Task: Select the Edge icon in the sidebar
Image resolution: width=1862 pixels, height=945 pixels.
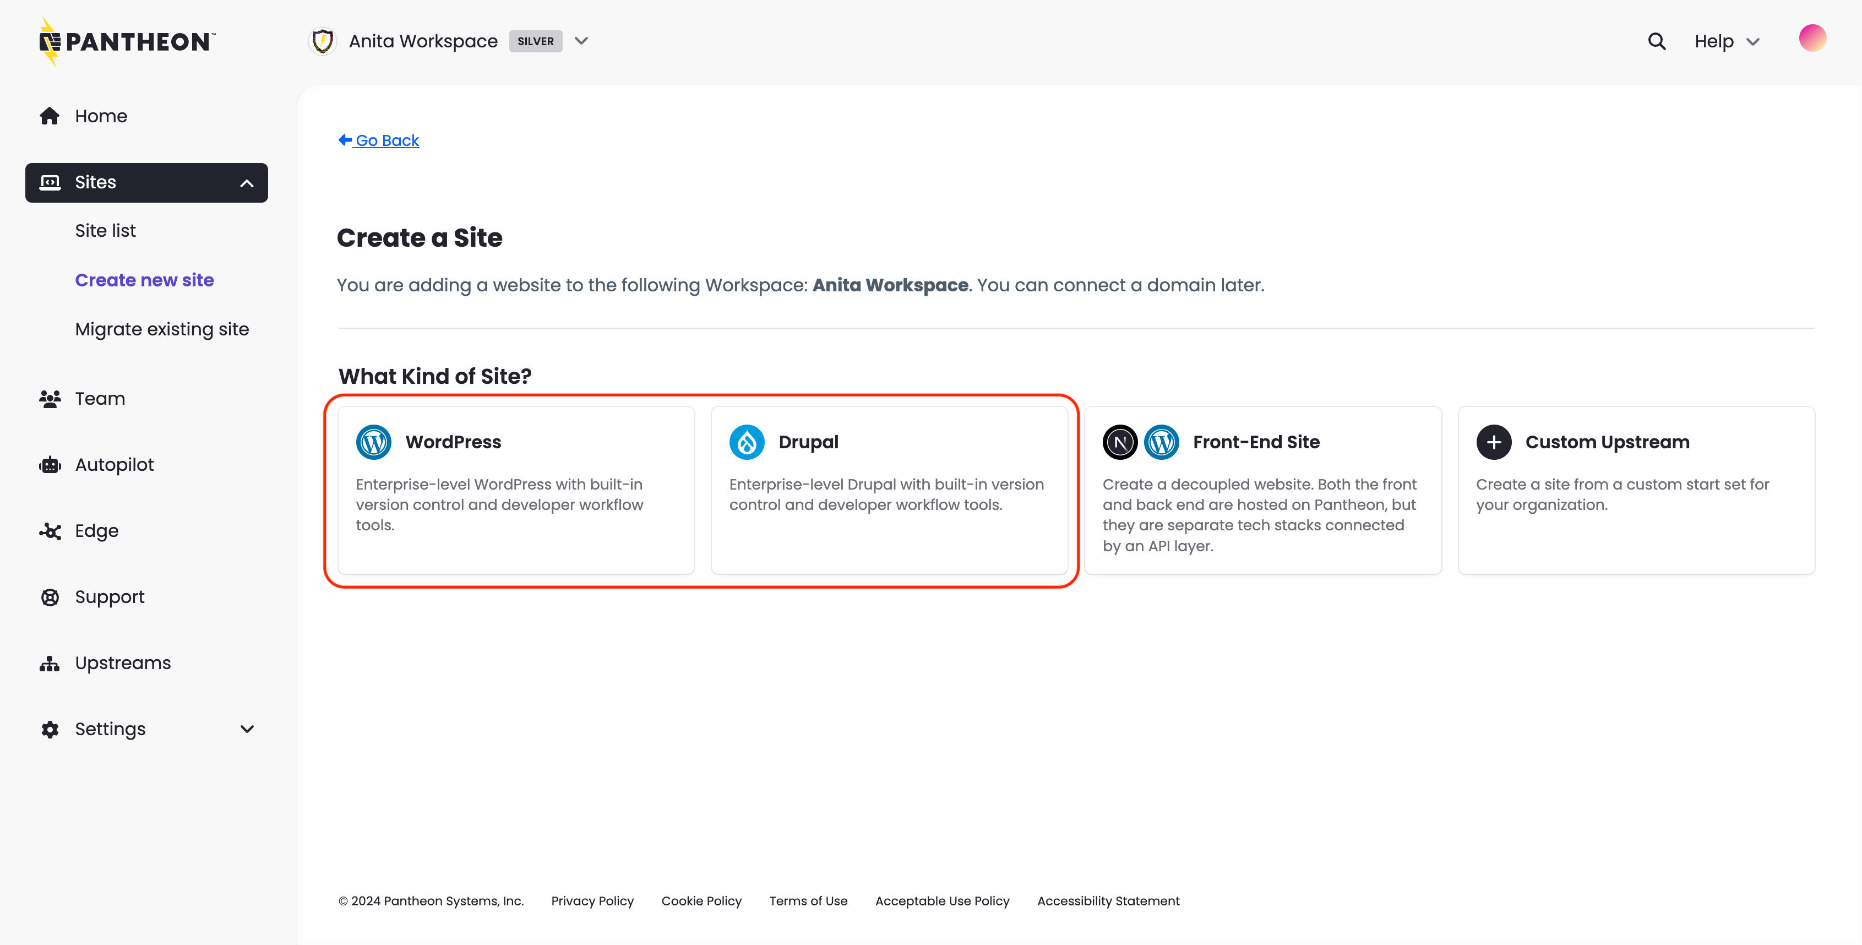Action: pos(50,531)
